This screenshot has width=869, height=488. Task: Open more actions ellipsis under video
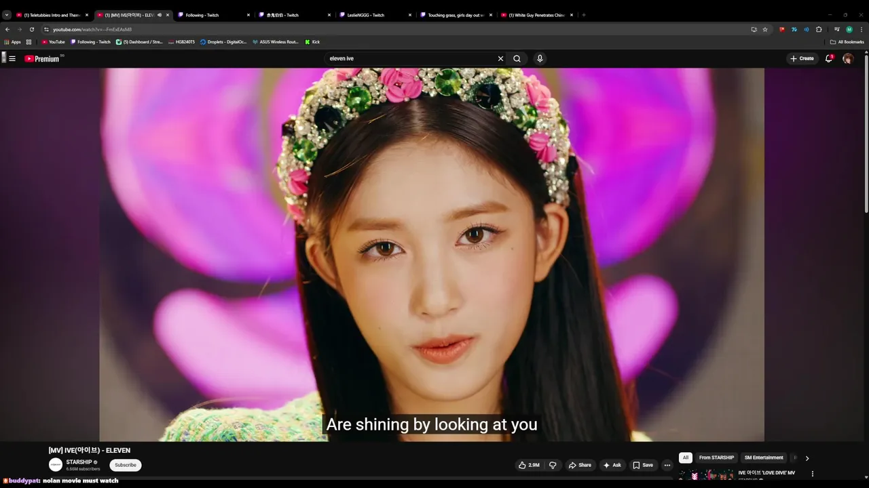coord(667,465)
